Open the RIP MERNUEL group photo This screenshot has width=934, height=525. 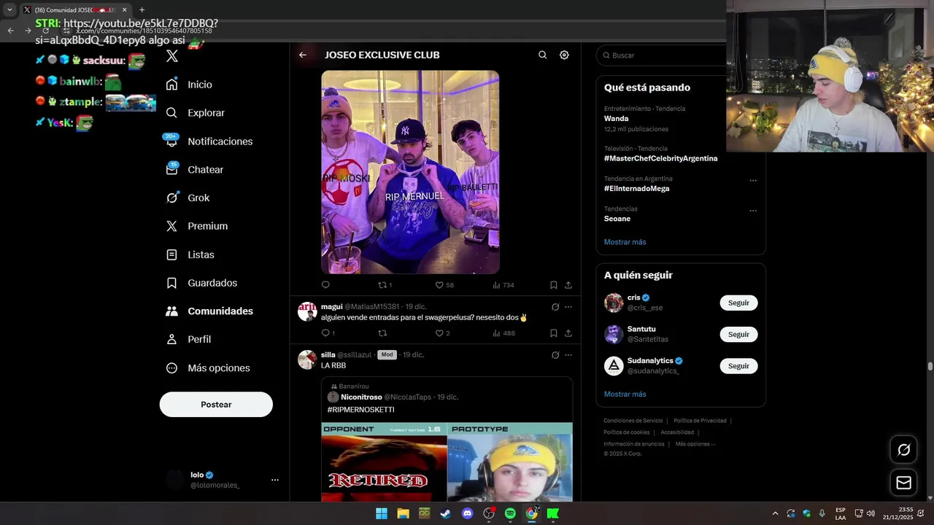pos(410,172)
